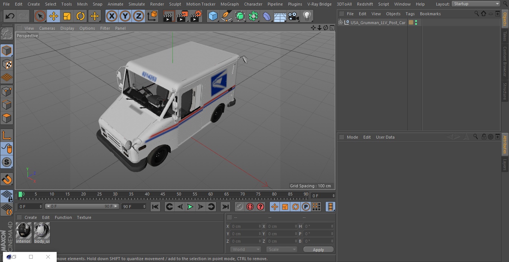Click the attributes lock icon

pyautogui.click(x=484, y=137)
